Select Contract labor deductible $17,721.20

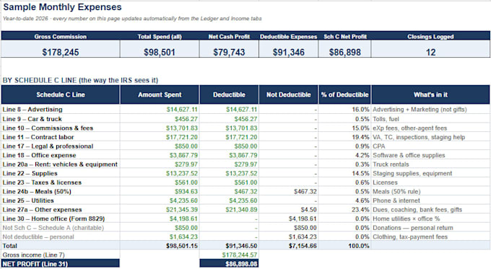pyautogui.click(x=241, y=137)
